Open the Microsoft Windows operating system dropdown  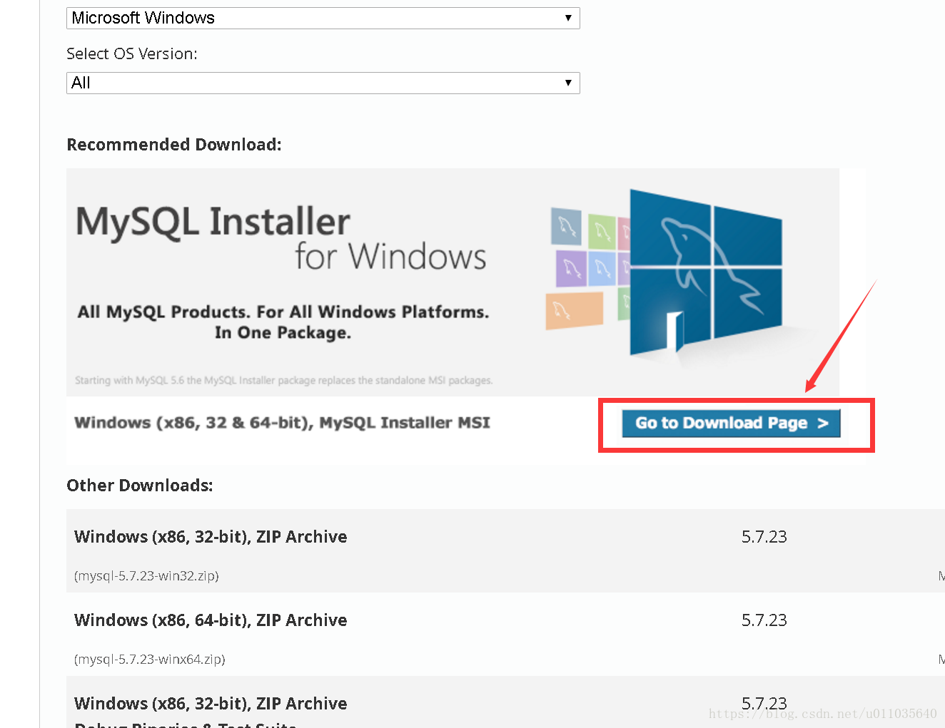point(323,18)
